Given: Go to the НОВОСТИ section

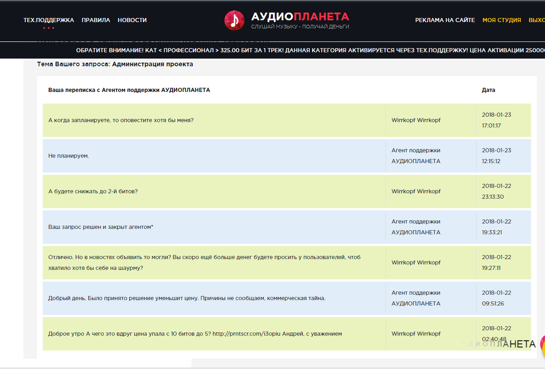Looking at the screenshot, I should (132, 20).
